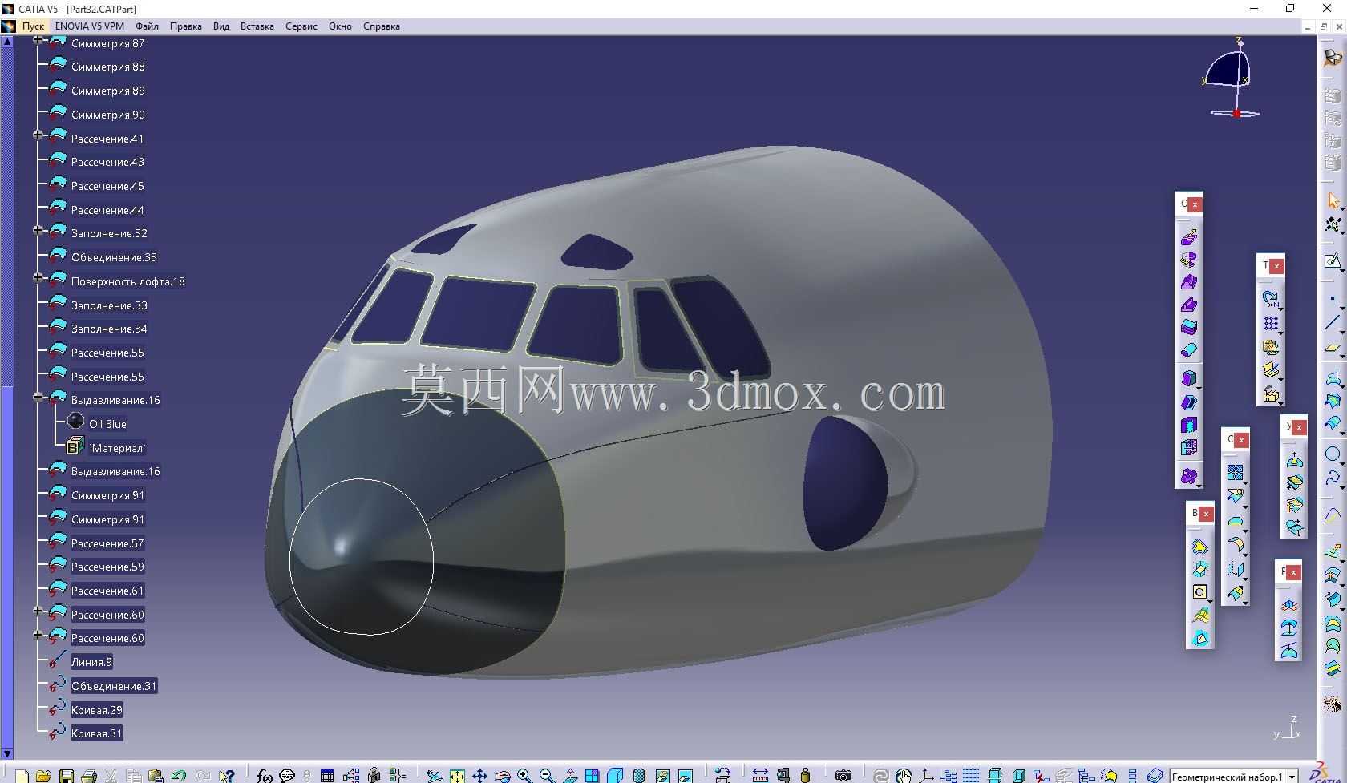Select Кривая.29 in the tree
Viewport: 1347px width, 783px height.
click(x=96, y=710)
